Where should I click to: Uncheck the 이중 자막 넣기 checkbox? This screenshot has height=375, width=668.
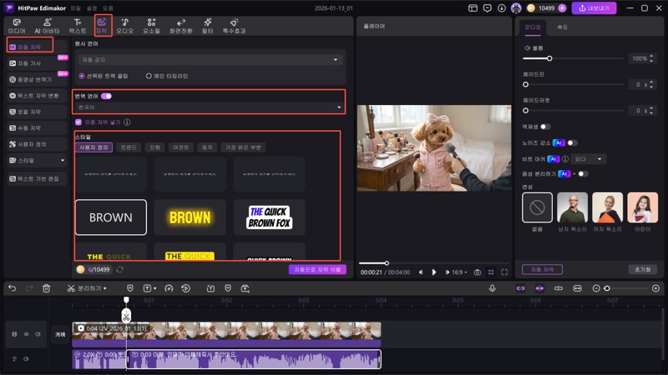(x=78, y=122)
